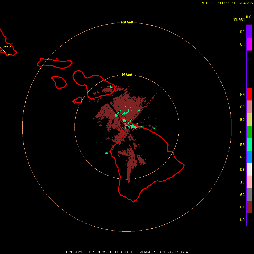Click the HA legend label
254x254 pixels.
pos(242,95)
